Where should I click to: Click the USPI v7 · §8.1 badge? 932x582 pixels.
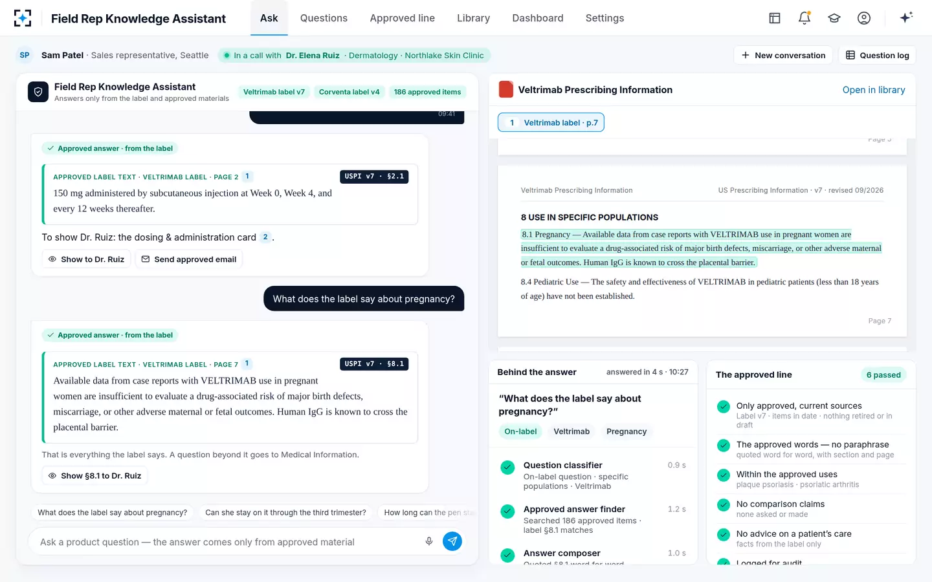pyautogui.click(x=374, y=364)
